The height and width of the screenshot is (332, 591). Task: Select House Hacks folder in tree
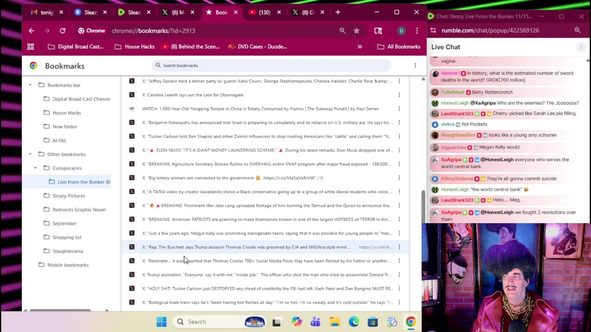(x=62, y=113)
